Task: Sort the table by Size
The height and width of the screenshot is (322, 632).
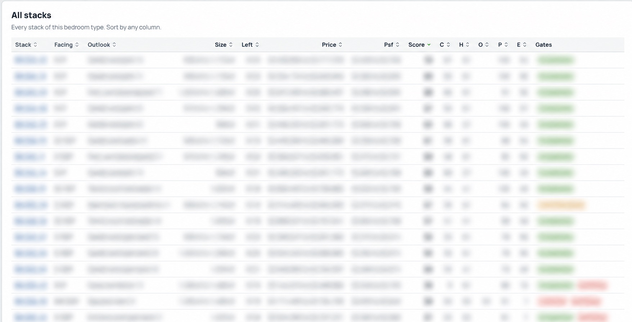Action: (x=224, y=45)
